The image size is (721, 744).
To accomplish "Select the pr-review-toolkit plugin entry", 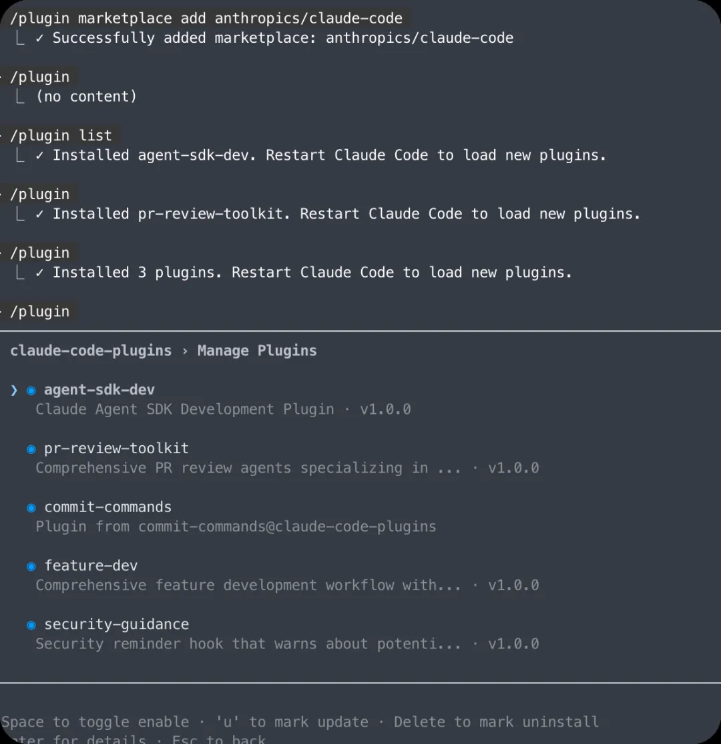I will point(116,449).
